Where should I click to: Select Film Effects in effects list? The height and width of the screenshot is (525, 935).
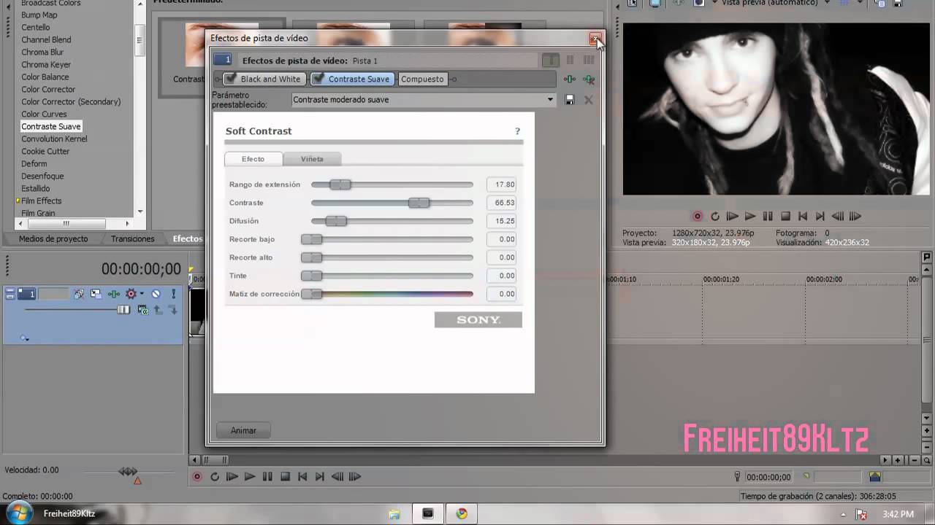click(x=41, y=201)
